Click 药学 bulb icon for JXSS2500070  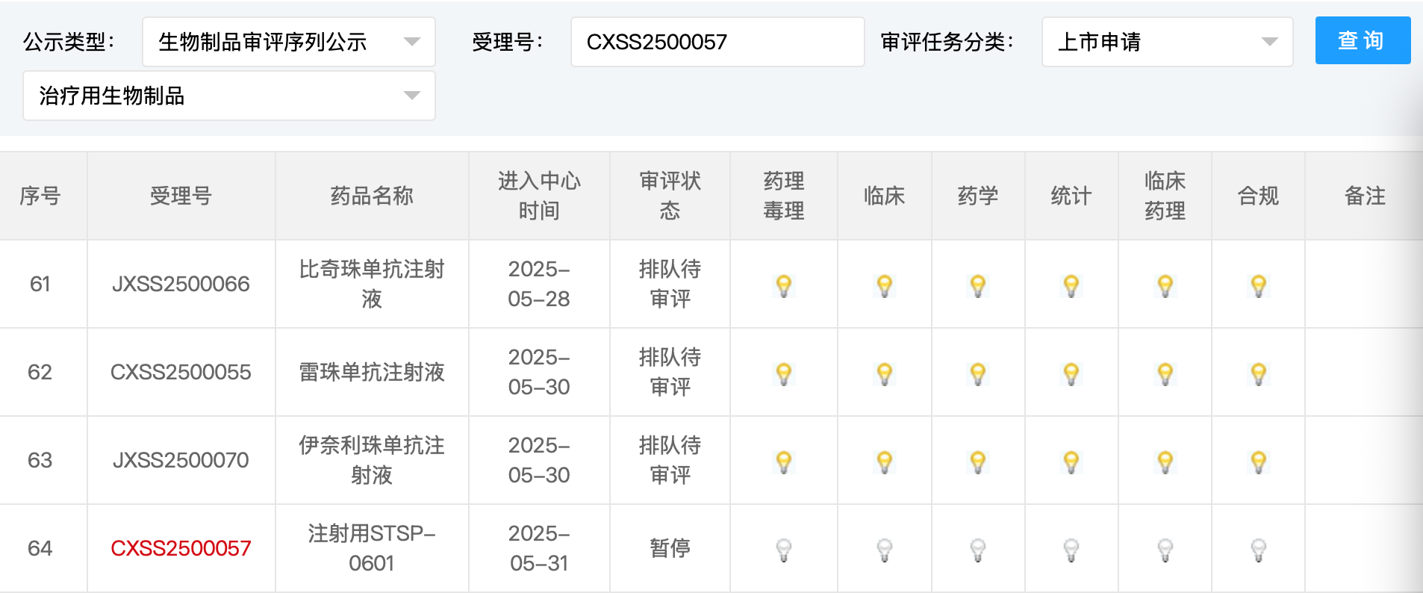(x=977, y=462)
